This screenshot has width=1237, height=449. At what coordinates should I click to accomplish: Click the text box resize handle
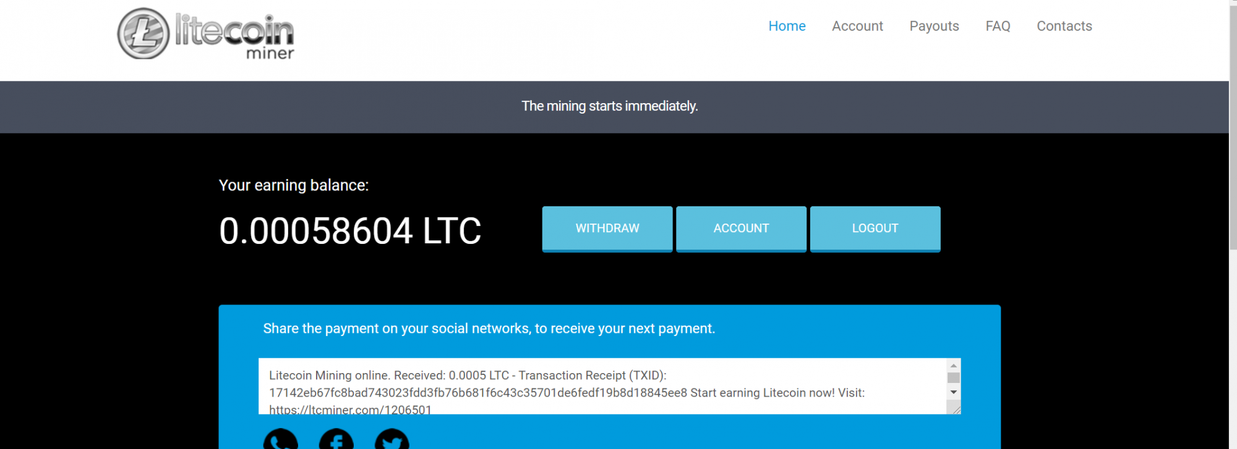click(956, 409)
